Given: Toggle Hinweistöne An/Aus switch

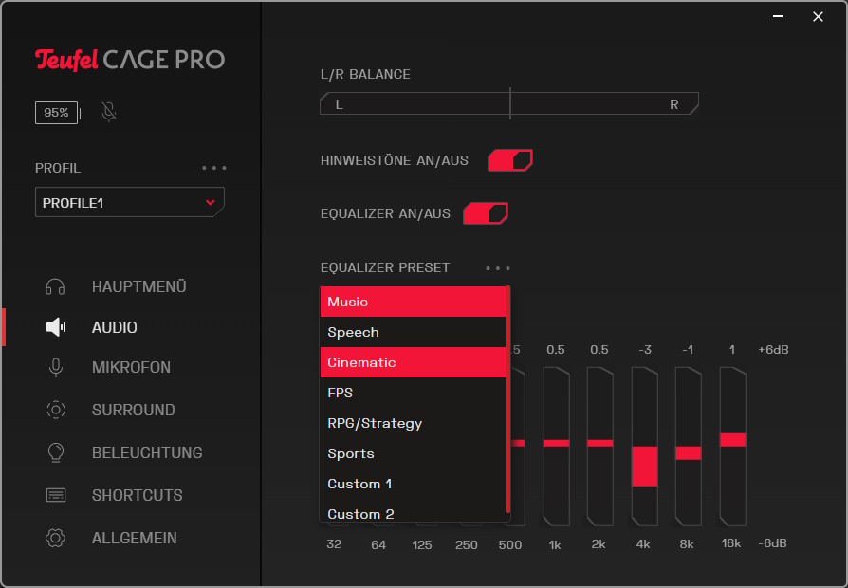Looking at the screenshot, I should pos(510,160).
